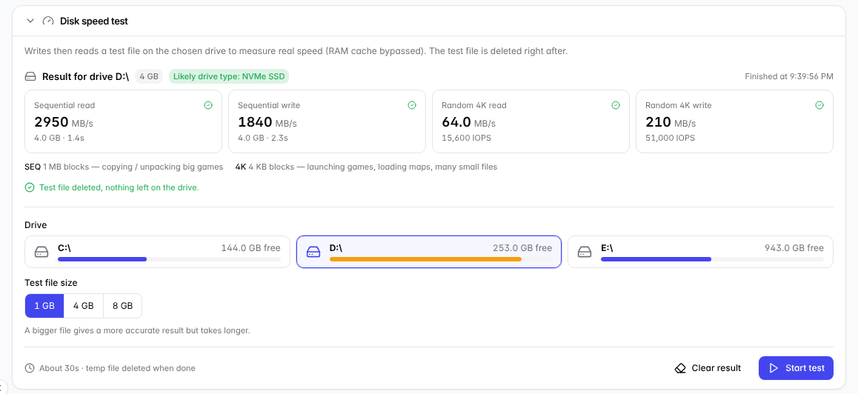Click the Disk speed test title
Viewport: 858px width, 394px height.
[x=94, y=21]
